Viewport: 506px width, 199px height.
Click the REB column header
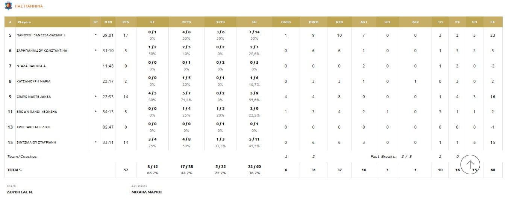coord(339,22)
